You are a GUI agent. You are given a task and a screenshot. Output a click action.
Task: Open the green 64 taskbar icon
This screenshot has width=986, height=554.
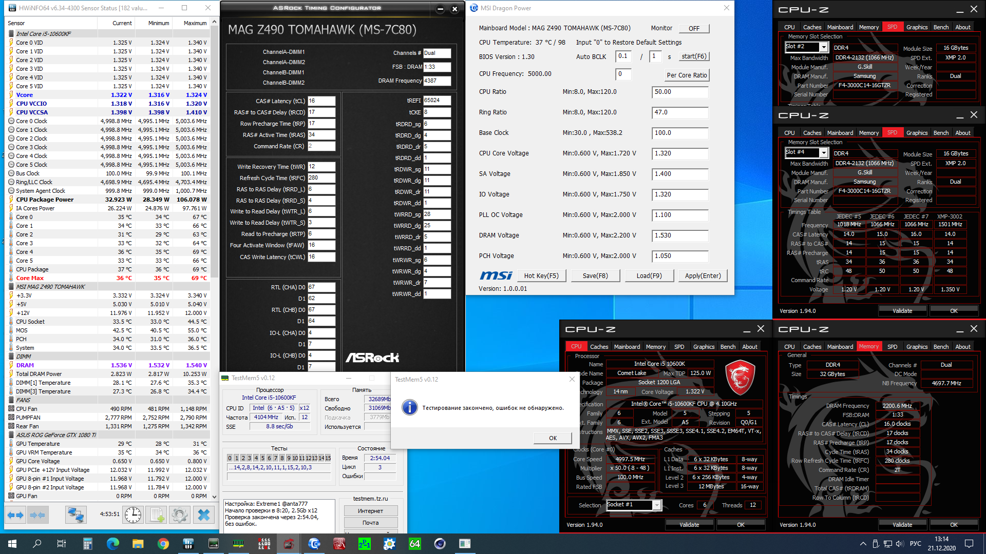click(414, 544)
